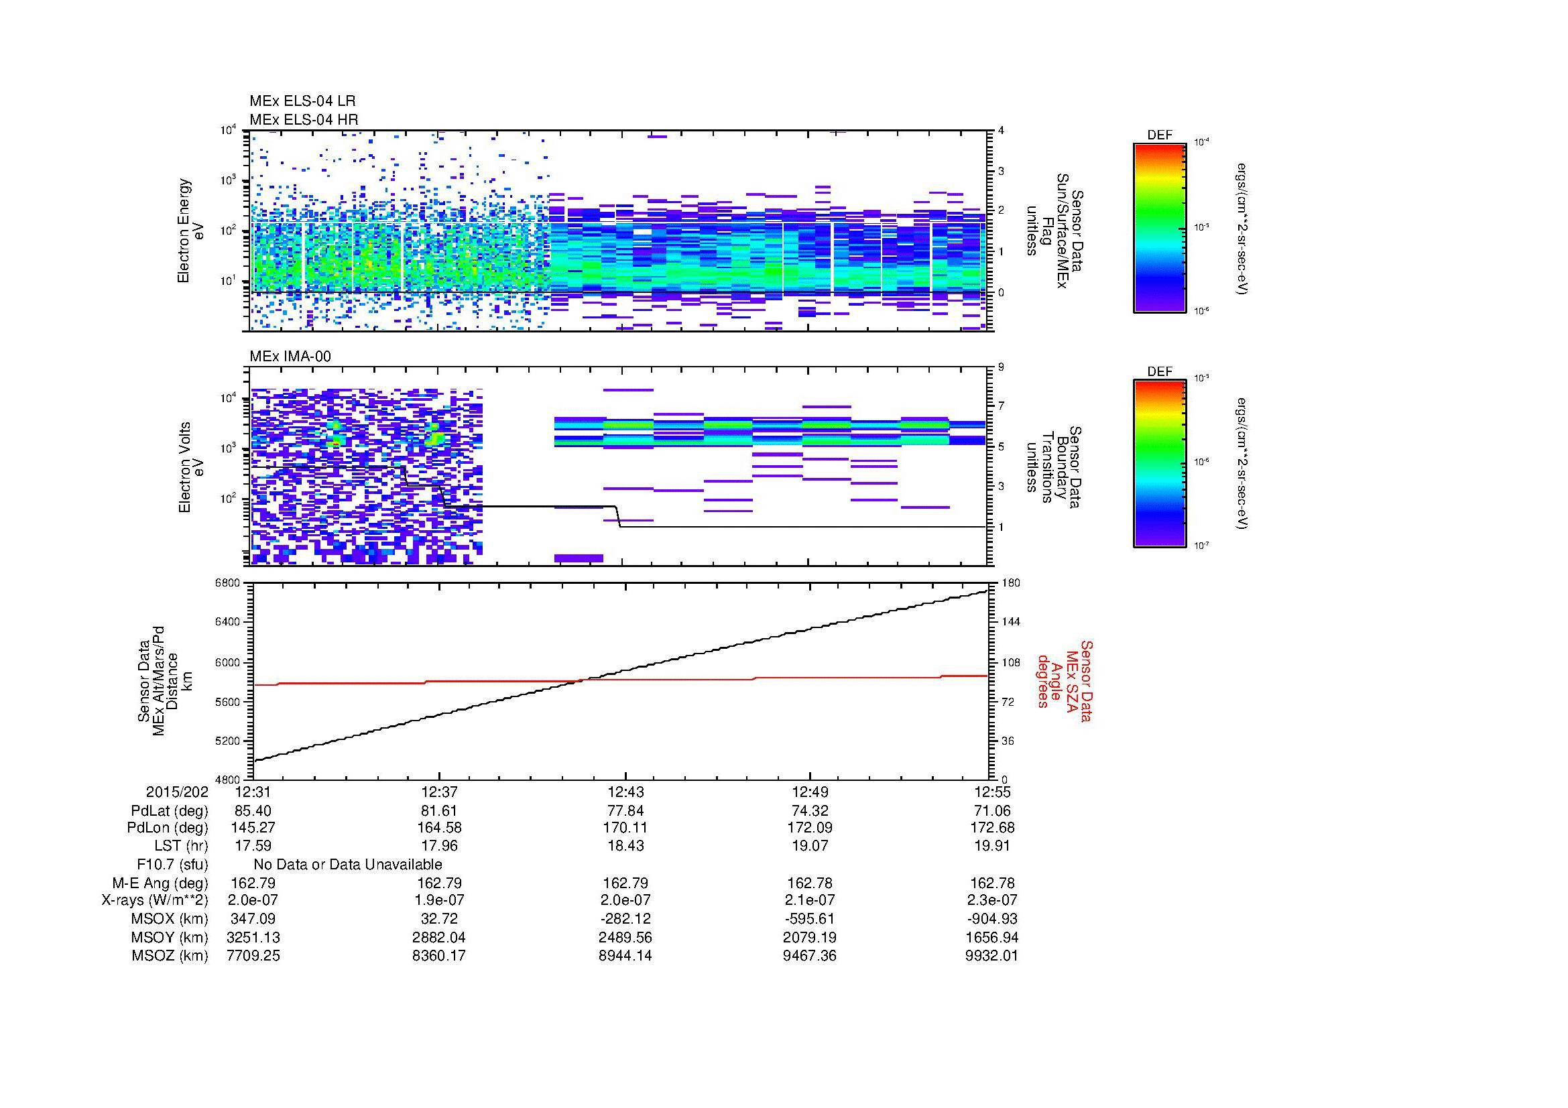Click the time tick label '12:37'
The image size is (1568, 1108).
[x=439, y=792]
